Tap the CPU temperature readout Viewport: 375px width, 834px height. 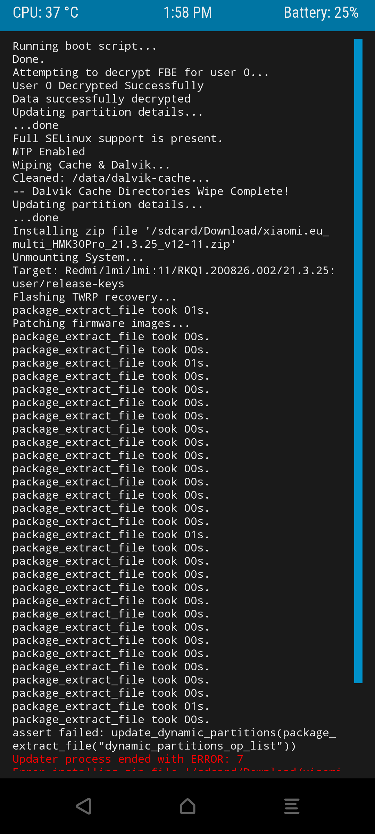tap(45, 13)
